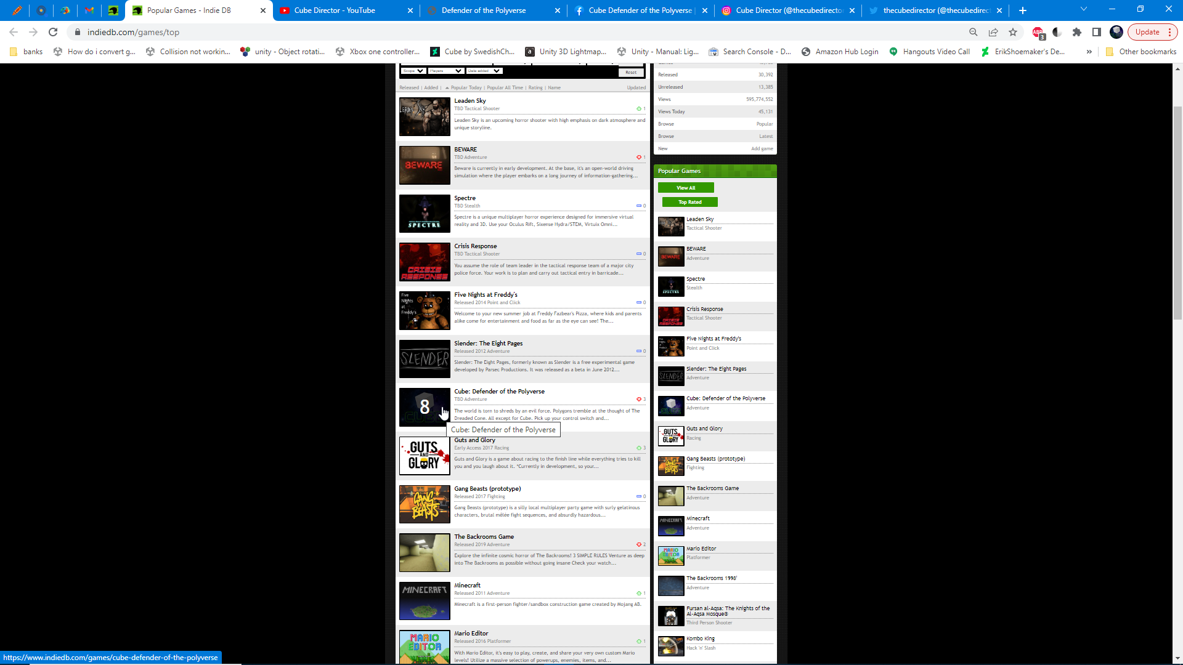The height and width of the screenshot is (665, 1183).
Task: Open the Extensions puzzle-piece menu
Action: click(x=1077, y=32)
